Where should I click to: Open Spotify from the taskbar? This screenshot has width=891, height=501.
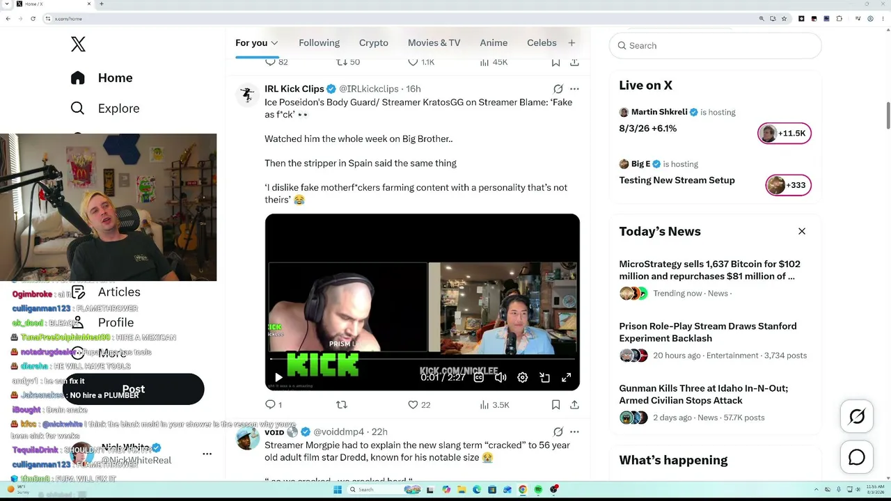538,490
